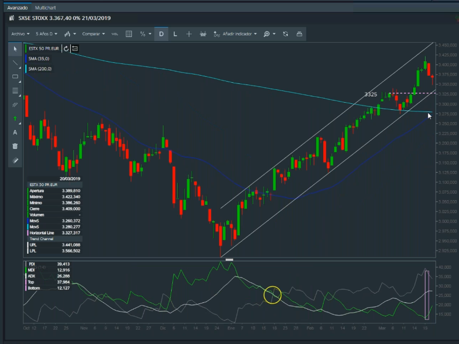Select the pointer cursor tool
Viewport: 459px width, 344px height.
(x=15, y=49)
